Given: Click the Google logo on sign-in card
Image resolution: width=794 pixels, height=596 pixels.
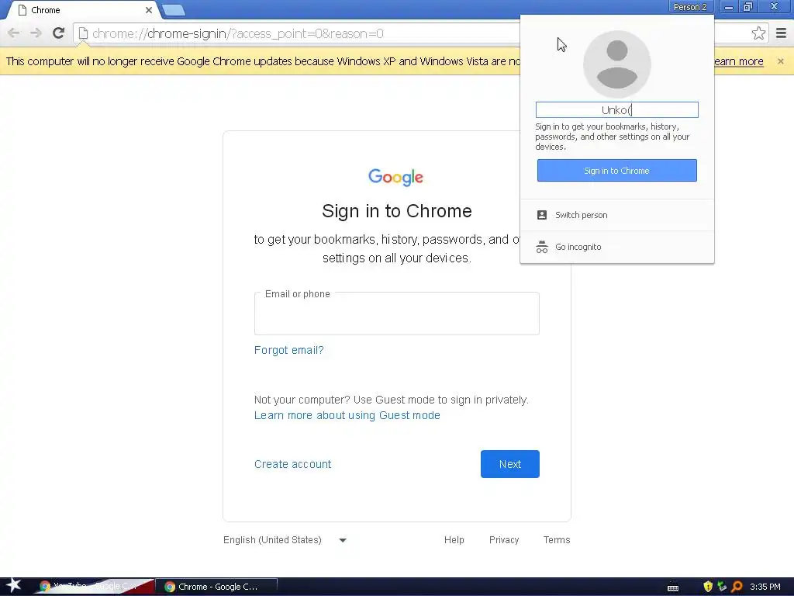Looking at the screenshot, I should [x=396, y=177].
